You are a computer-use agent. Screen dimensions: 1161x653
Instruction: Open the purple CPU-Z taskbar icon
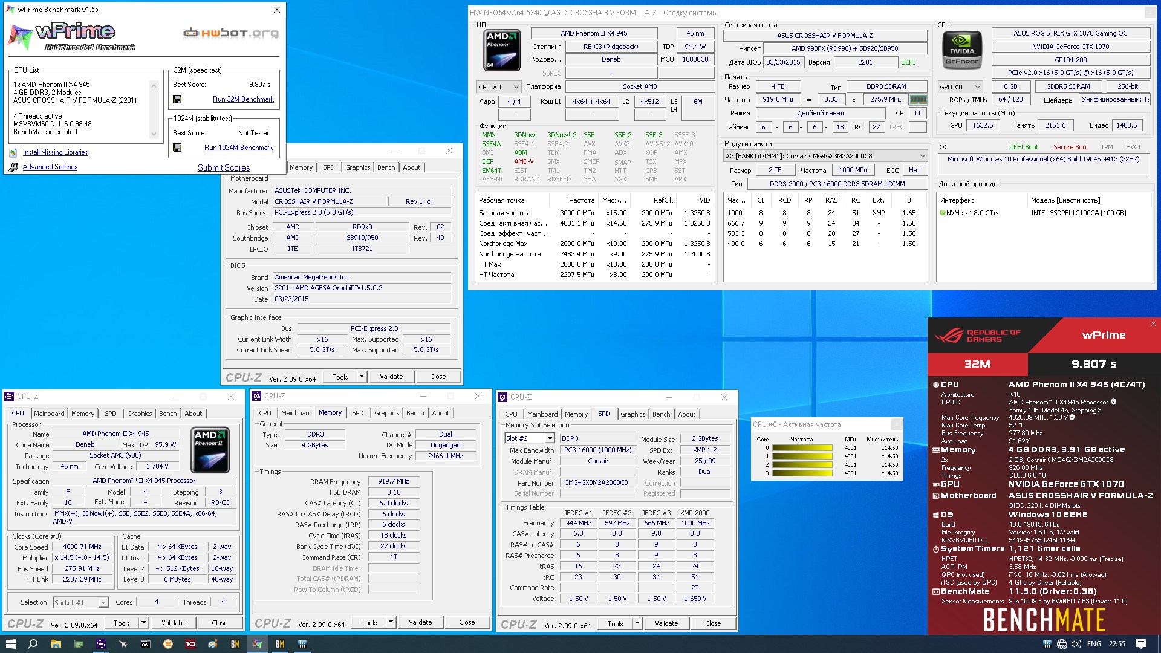[101, 644]
